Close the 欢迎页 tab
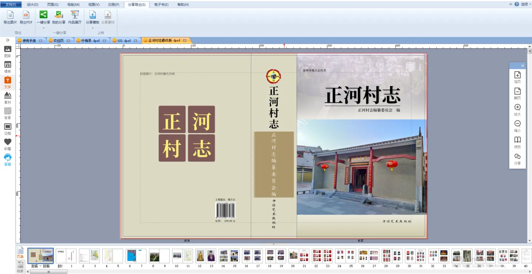The image size is (532, 274). click(68, 41)
